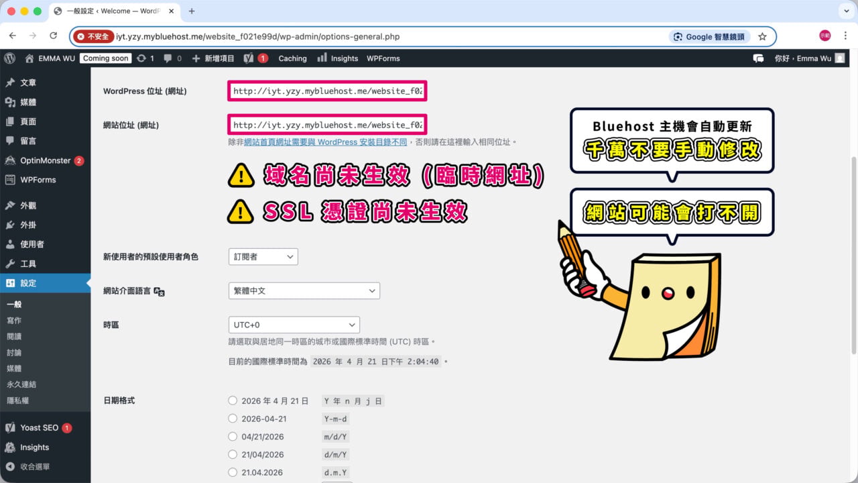This screenshot has width=858, height=483.
Task: Click the 不安全 security indicator
Action: (93, 36)
